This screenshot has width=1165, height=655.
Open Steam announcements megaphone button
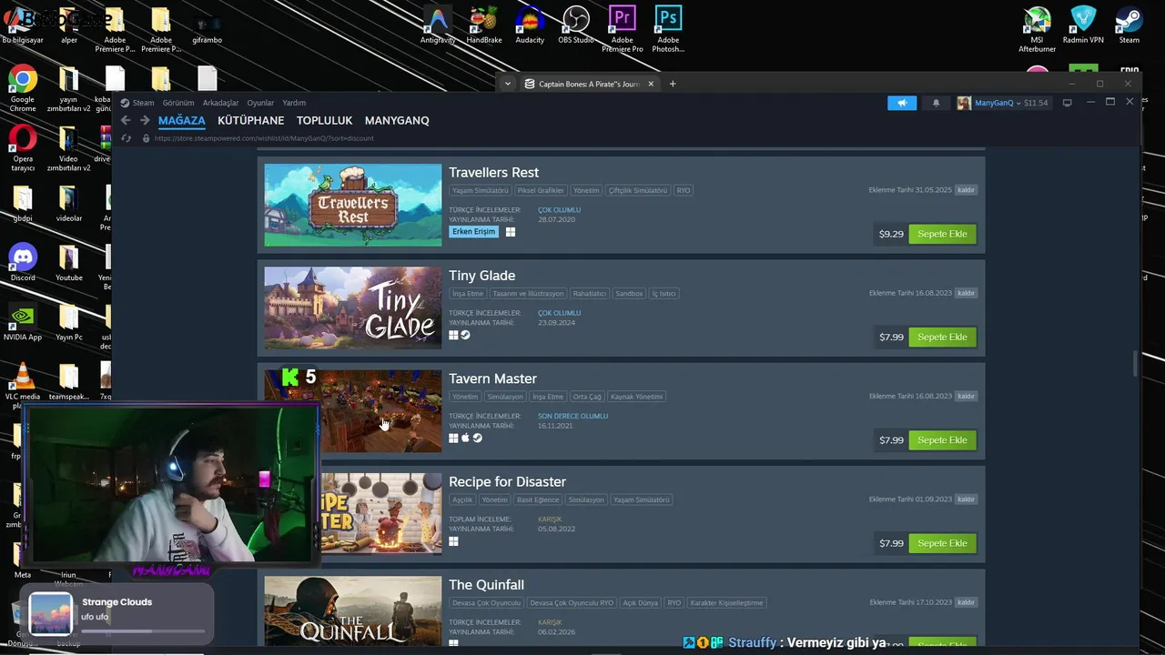(x=902, y=103)
